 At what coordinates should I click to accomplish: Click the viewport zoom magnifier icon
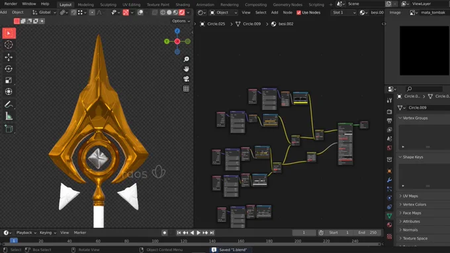(x=186, y=59)
